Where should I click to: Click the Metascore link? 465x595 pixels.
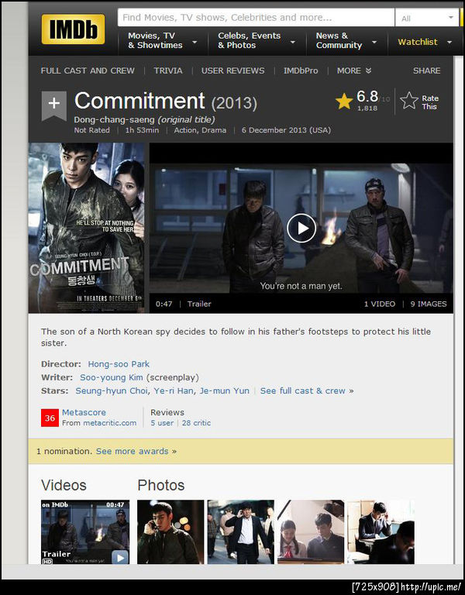[x=84, y=412]
